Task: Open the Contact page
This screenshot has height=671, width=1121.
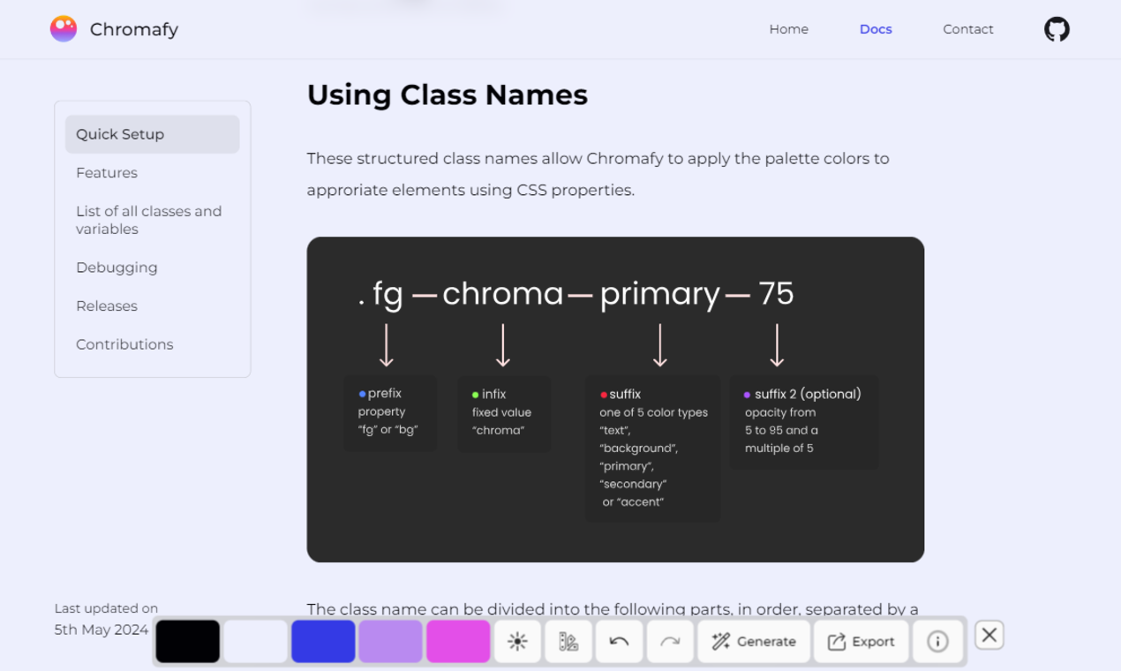Action: pos(968,29)
